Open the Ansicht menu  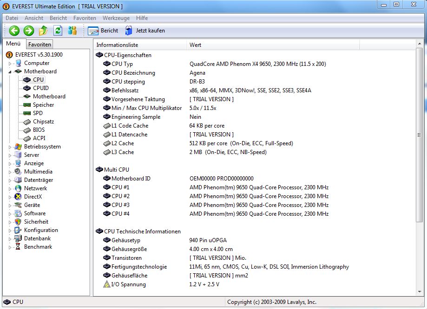click(34, 18)
